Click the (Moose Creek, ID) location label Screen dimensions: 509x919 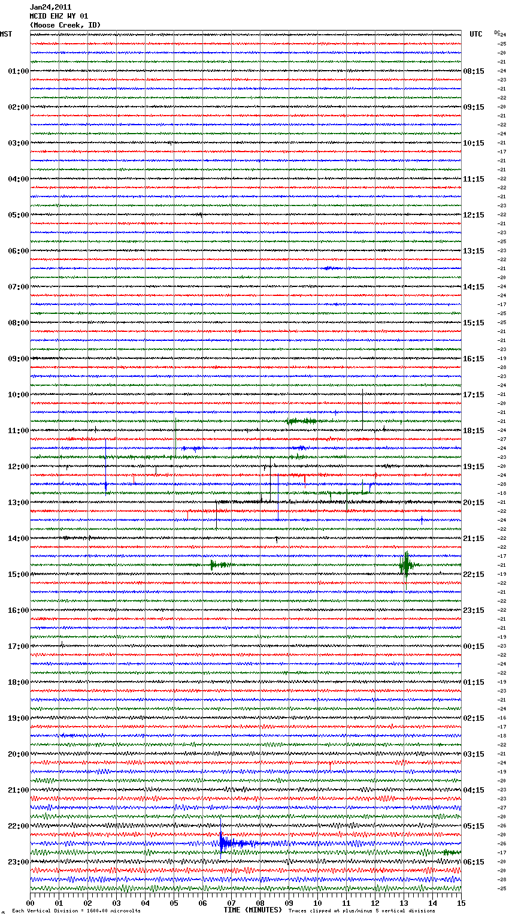point(65,25)
